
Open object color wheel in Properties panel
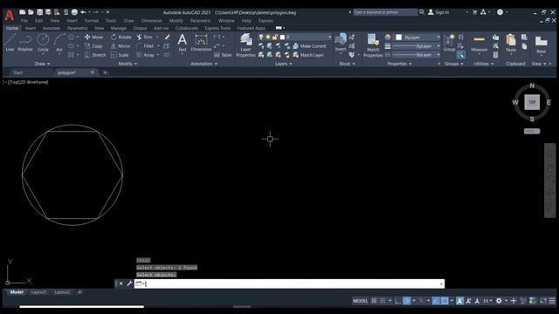(x=388, y=38)
